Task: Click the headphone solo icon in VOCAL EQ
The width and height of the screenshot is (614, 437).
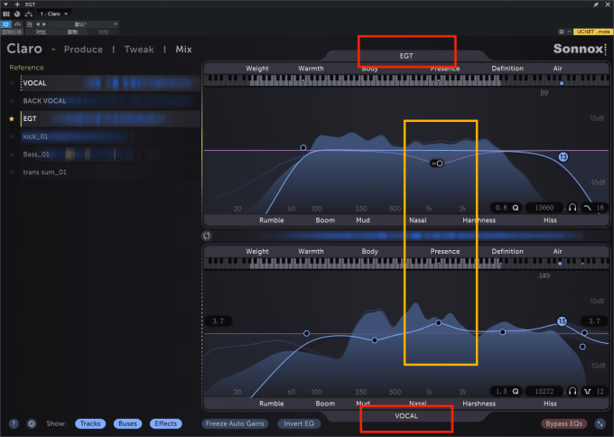Action: [572, 391]
